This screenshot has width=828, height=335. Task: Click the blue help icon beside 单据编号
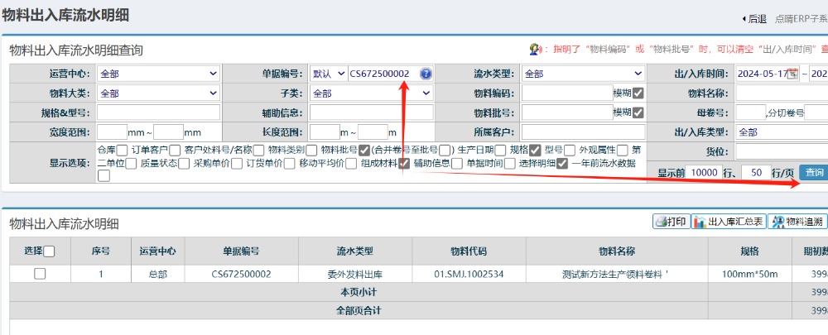[426, 74]
